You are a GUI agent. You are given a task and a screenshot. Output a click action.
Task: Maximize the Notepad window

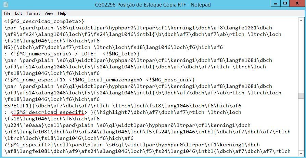[x=285, y=3]
